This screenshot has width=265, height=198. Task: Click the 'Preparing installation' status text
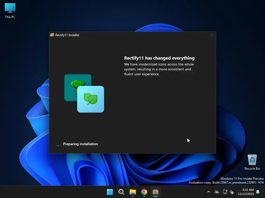click(80, 144)
